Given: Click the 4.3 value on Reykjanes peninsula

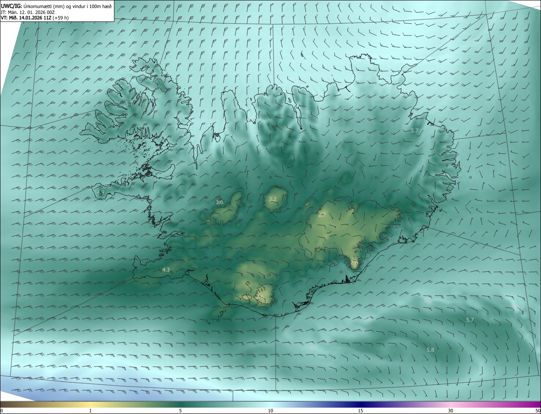Looking at the screenshot, I should tap(166, 270).
